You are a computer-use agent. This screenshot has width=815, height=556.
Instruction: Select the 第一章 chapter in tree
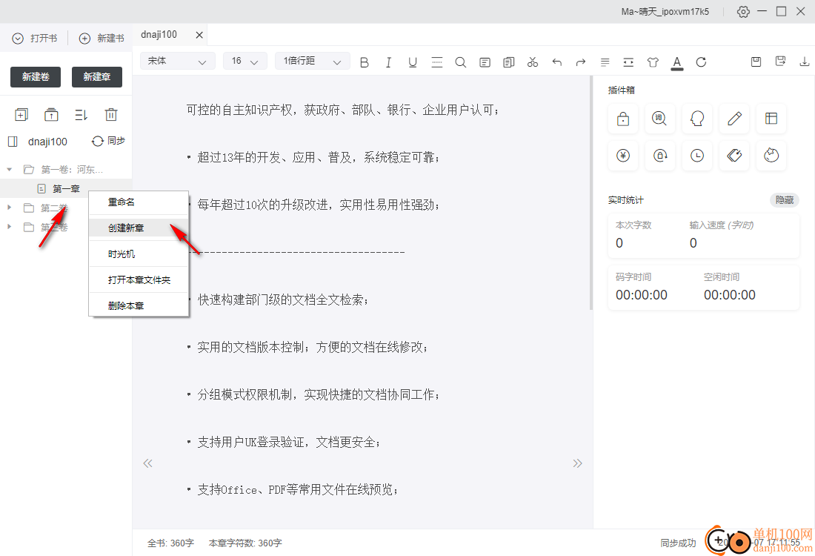pyautogui.click(x=66, y=188)
